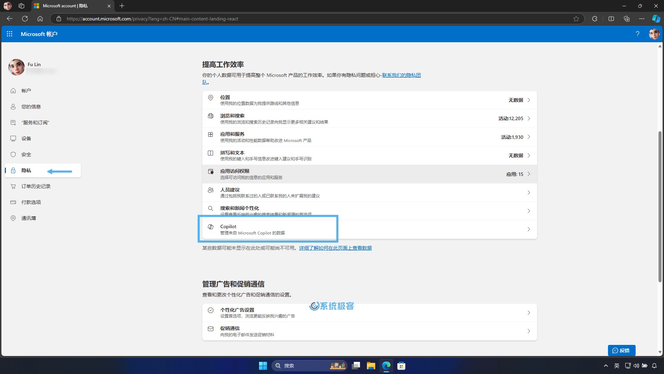Image resolution: width=664 pixels, height=374 pixels.
Task: Click the Microsoft 帐户 header title
Action: point(39,34)
